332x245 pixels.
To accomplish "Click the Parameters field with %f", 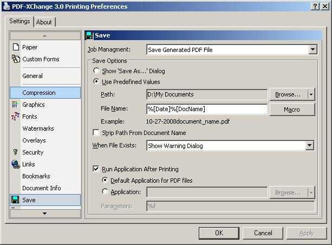I will (x=231, y=206).
